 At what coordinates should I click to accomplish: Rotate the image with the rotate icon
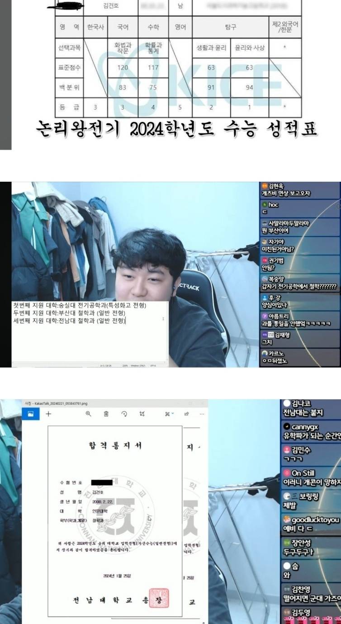tap(124, 413)
